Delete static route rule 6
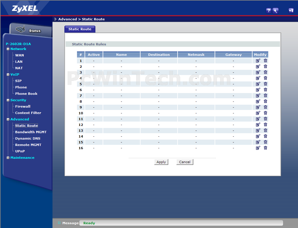 (x=266, y=90)
